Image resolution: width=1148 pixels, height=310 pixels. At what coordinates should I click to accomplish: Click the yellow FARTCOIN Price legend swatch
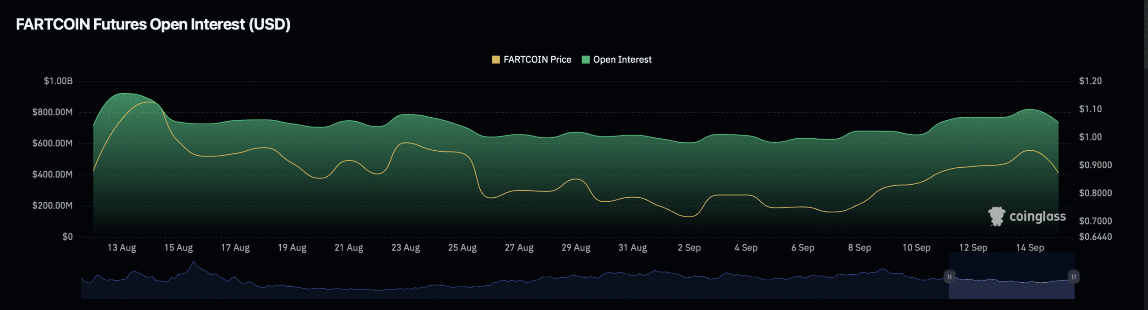coord(496,59)
